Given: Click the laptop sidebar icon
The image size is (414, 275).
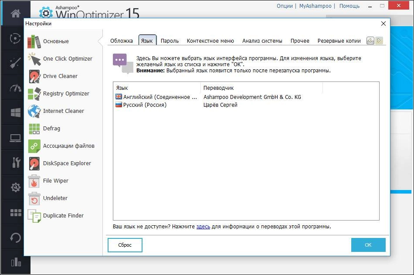Looking at the screenshot, I should point(15,138).
